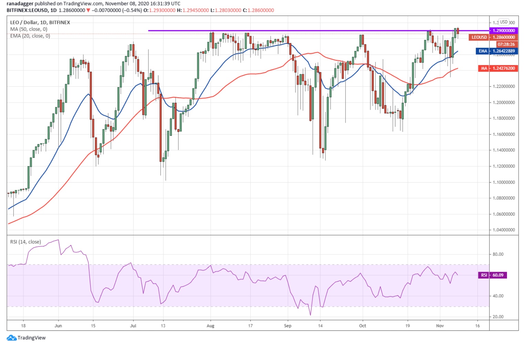Click the purple 1.29000000 price label
This screenshot has height=348, width=529.
tap(504, 31)
